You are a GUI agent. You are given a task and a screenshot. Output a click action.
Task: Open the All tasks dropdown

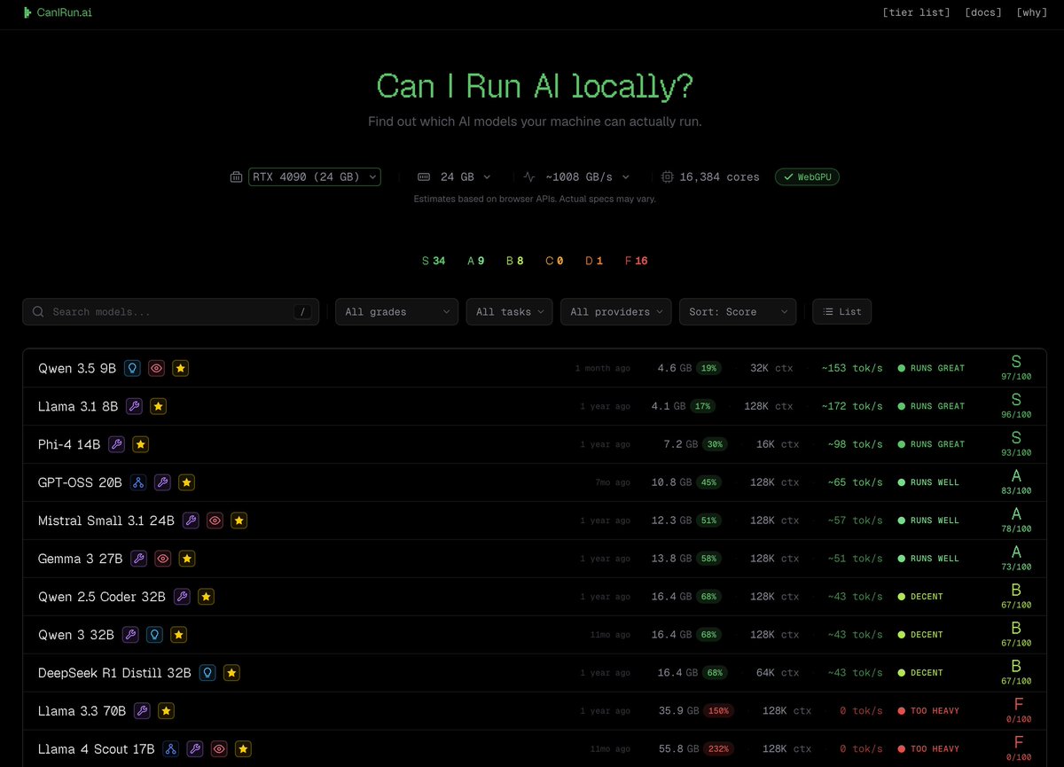tap(509, 312)
